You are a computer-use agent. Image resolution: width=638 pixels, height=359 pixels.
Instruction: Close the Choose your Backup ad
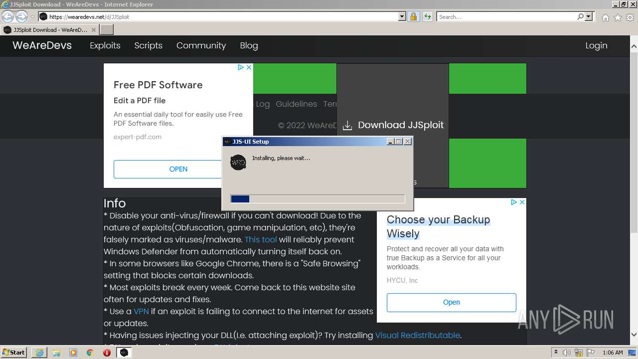[522, 202]
